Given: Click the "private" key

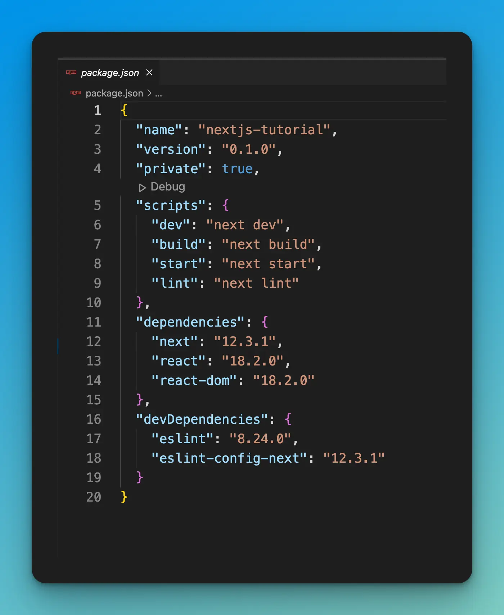Looking at the screenshot, I should coord(171,169).
